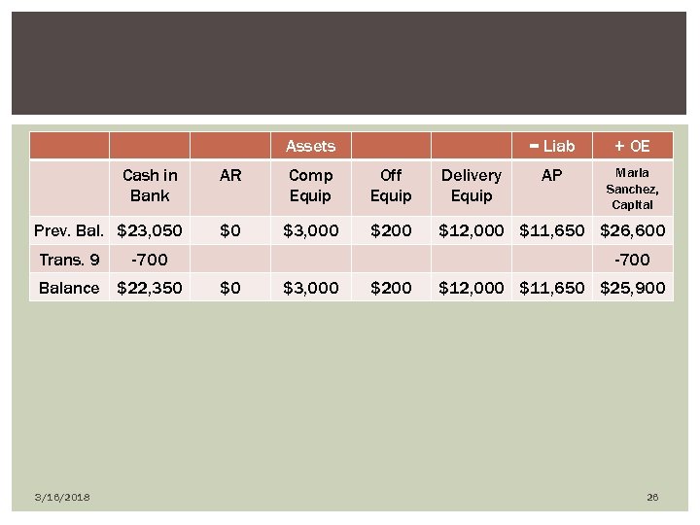
Task: Click the -700 under Cash in Bank
Action: 149,260
